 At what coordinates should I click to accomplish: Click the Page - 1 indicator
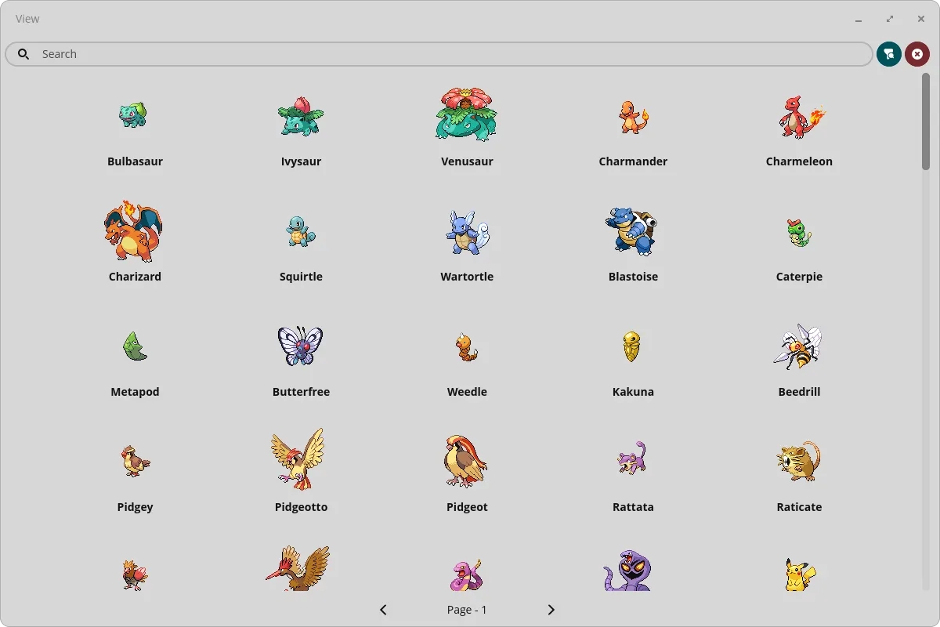coord(467,610)
